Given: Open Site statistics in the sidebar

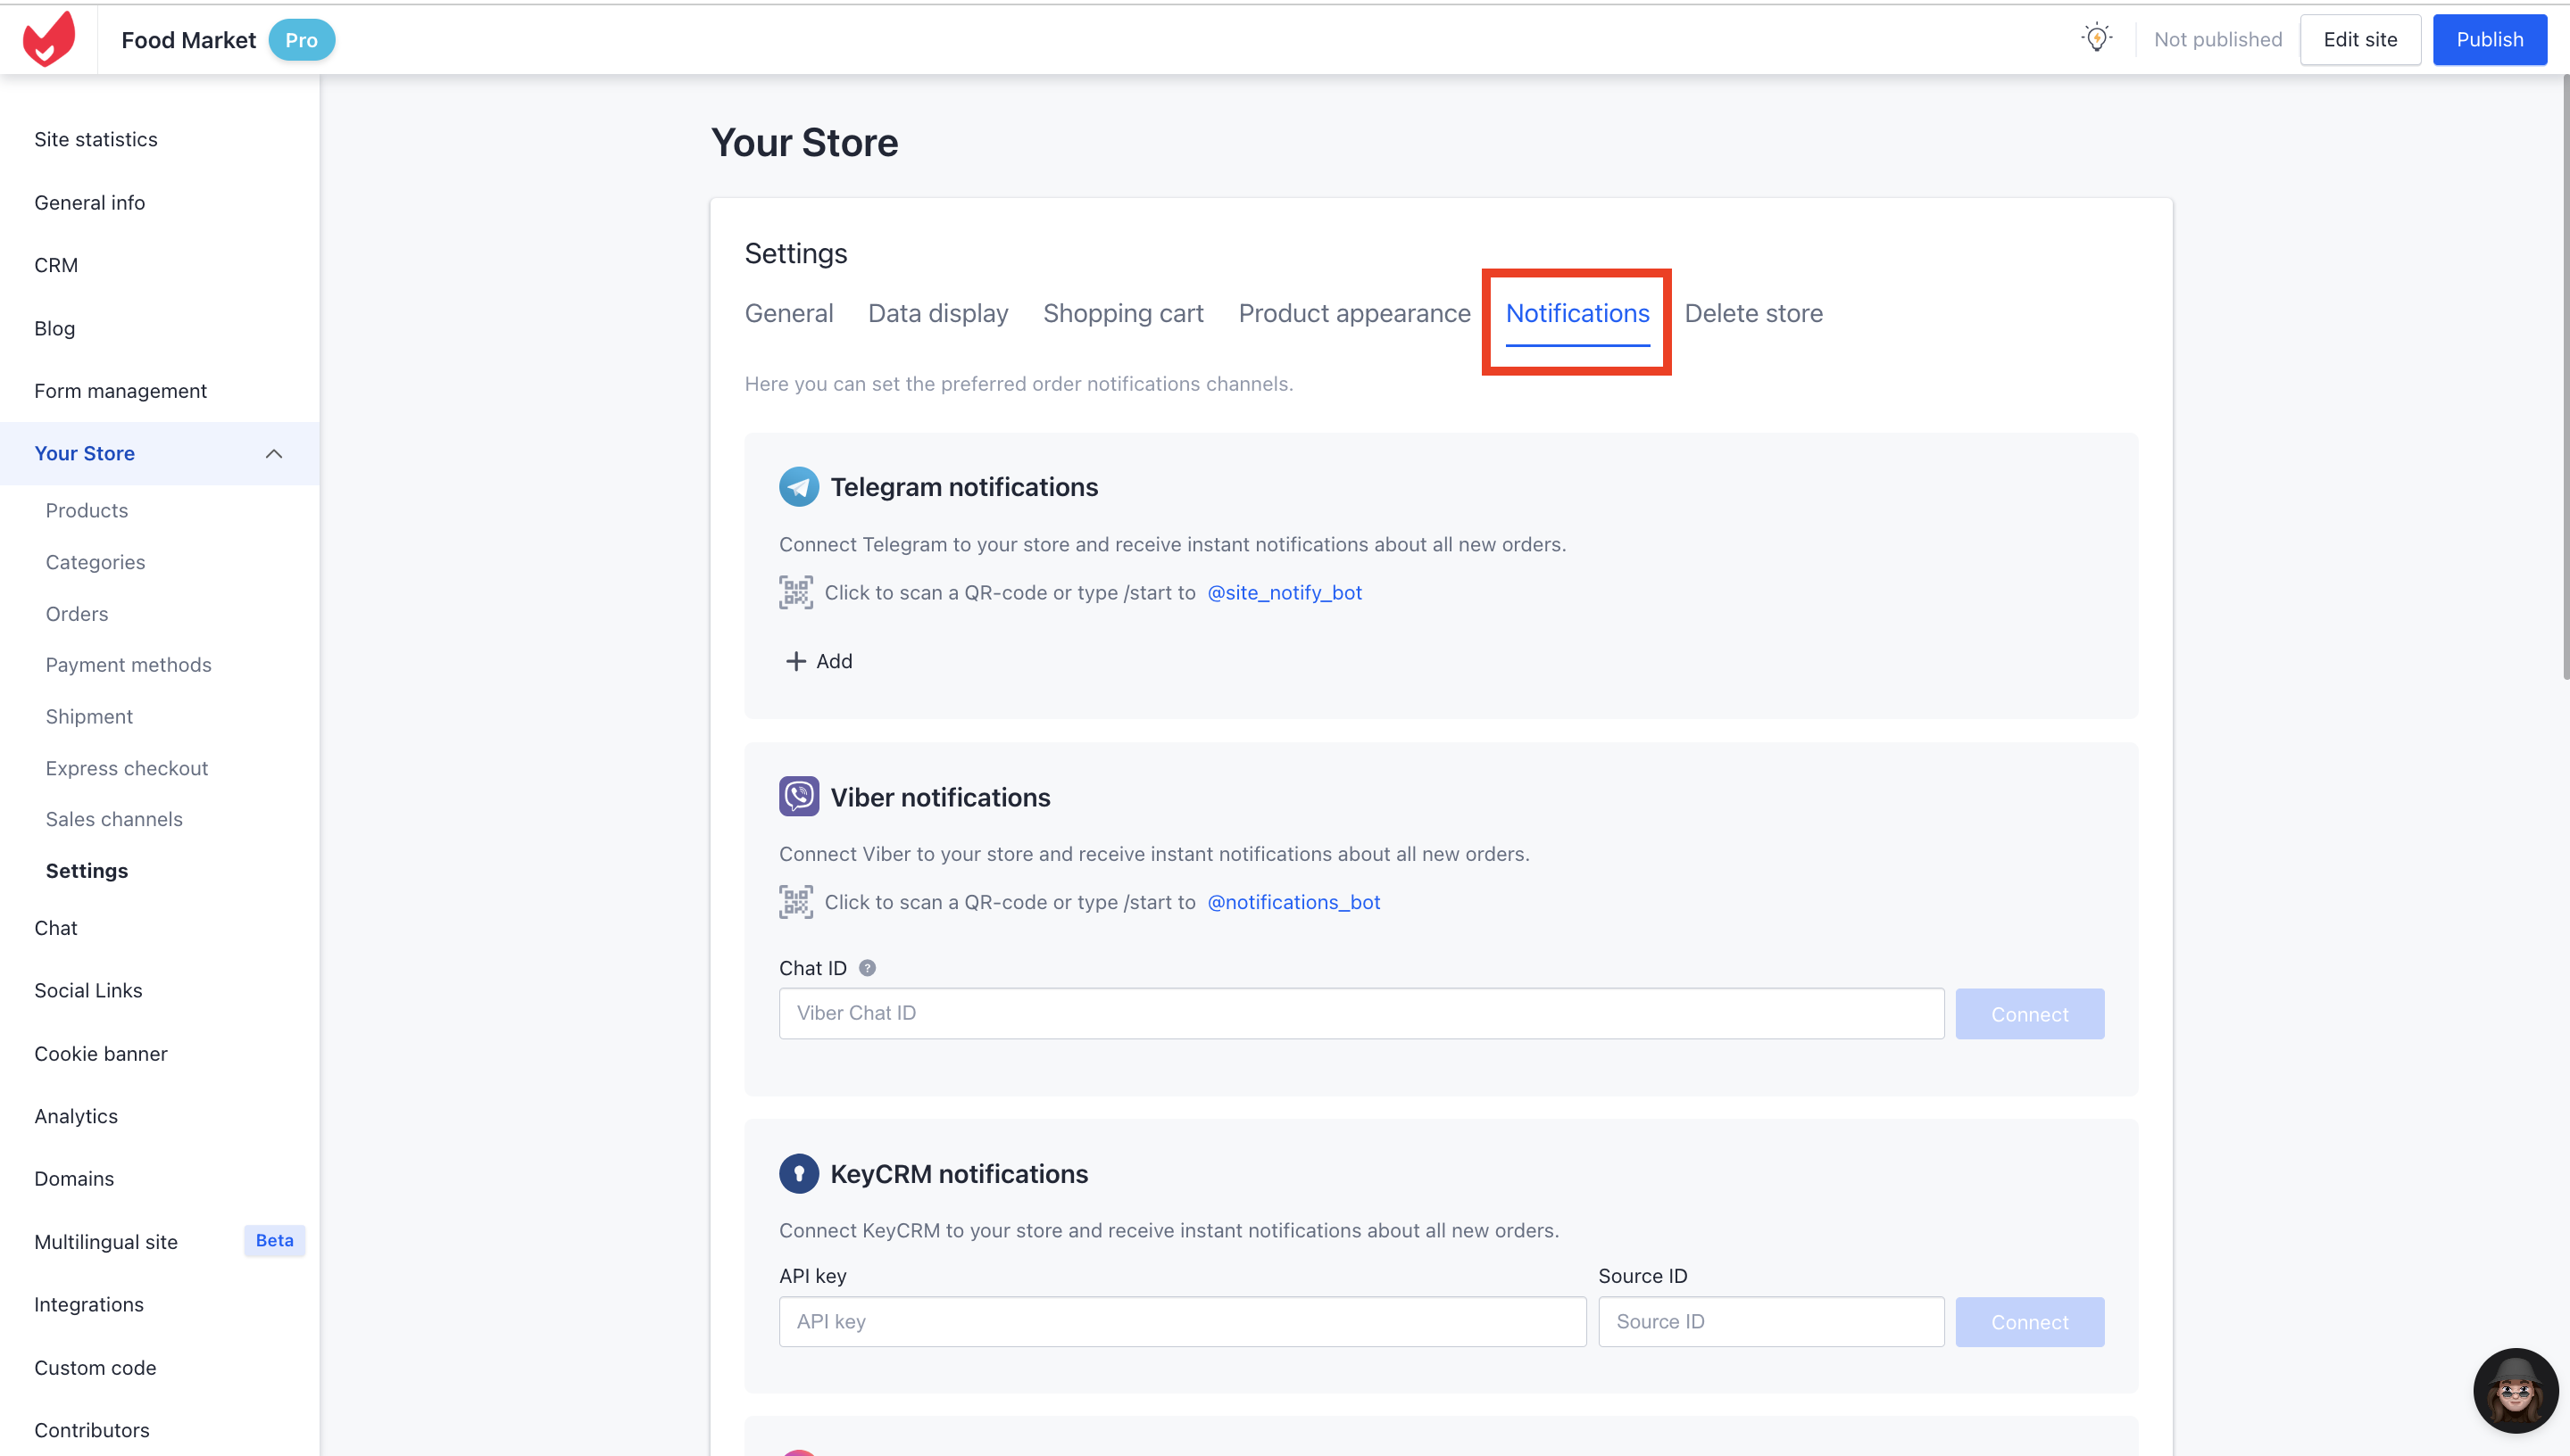Looking at the screenshot, I should click(x=95, y=139).
